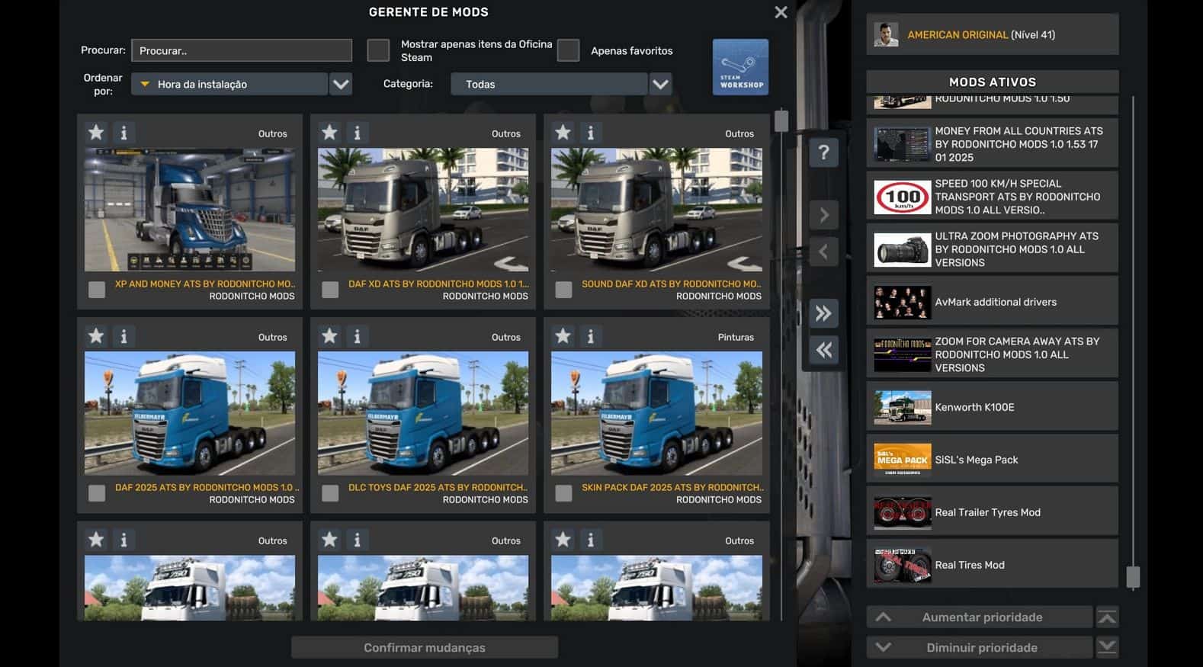Screen dimensions: 1203x667
Task: Click 'Aumentar prioridade' button
Action: click(x=980, y=617)
